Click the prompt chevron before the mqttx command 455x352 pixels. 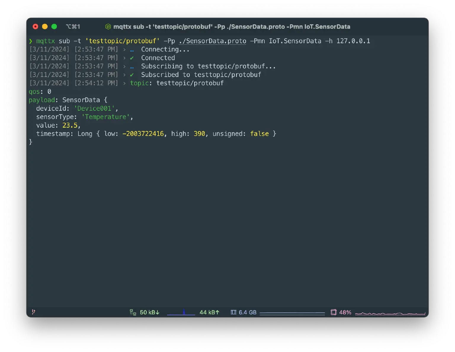coord(31,41)
